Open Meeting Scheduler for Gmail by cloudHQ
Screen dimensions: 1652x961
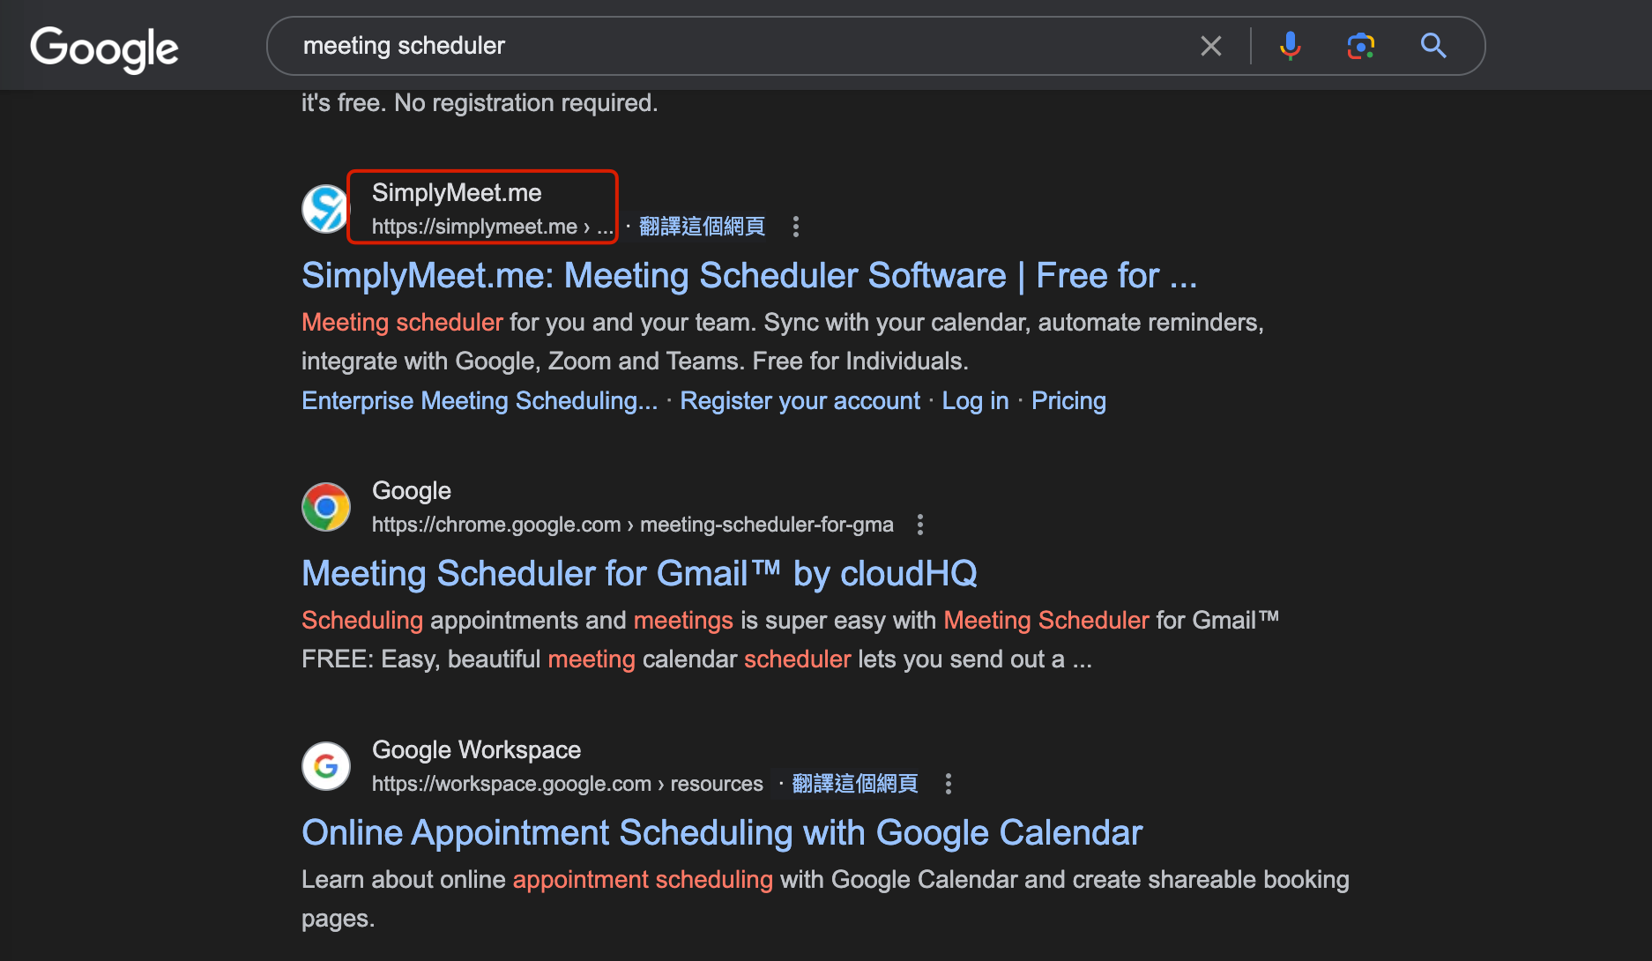tap(639, 574)
